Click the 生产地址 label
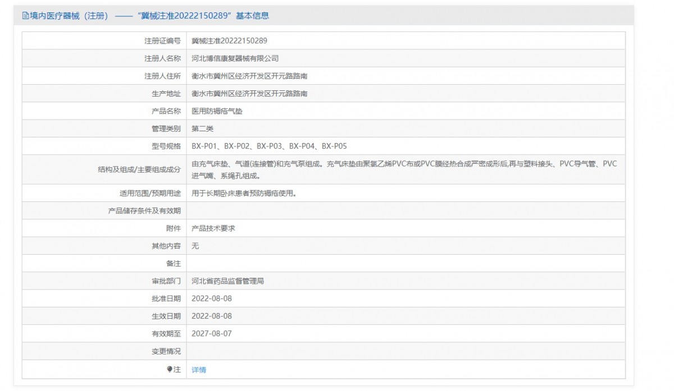 (166, 94)
